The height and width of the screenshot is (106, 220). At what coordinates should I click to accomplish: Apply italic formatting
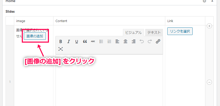click(68, 42)
